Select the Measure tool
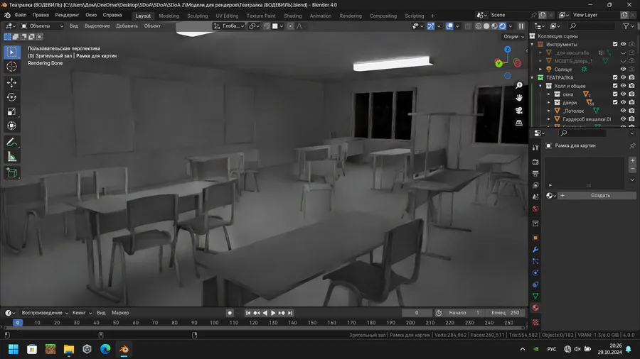The image size is (640, 359). (11, 157)
